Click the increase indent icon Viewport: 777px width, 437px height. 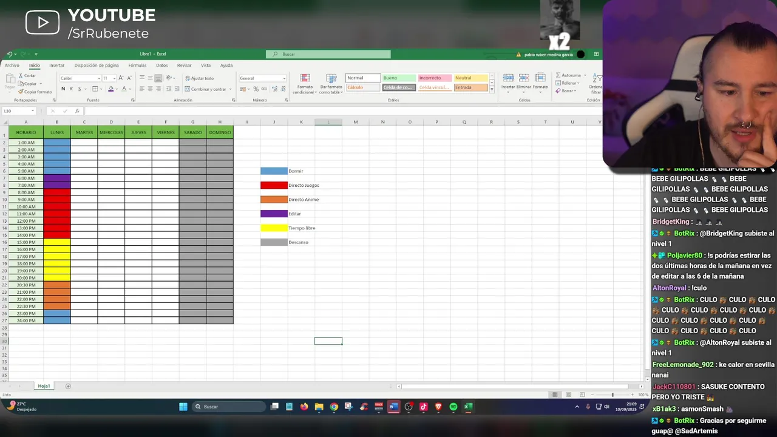177,89
